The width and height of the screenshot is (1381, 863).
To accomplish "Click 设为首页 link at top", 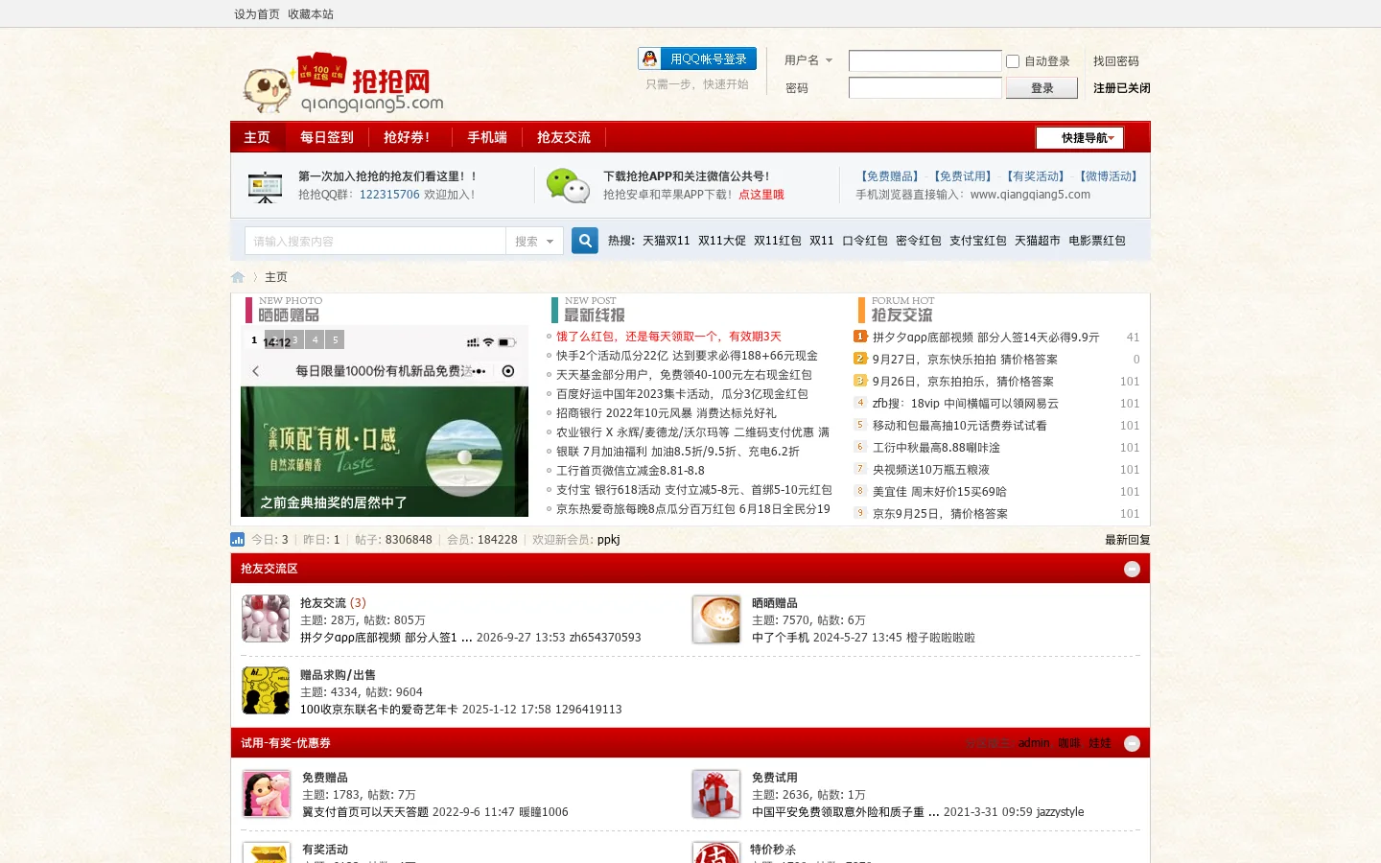I will [x=257, y=14].
